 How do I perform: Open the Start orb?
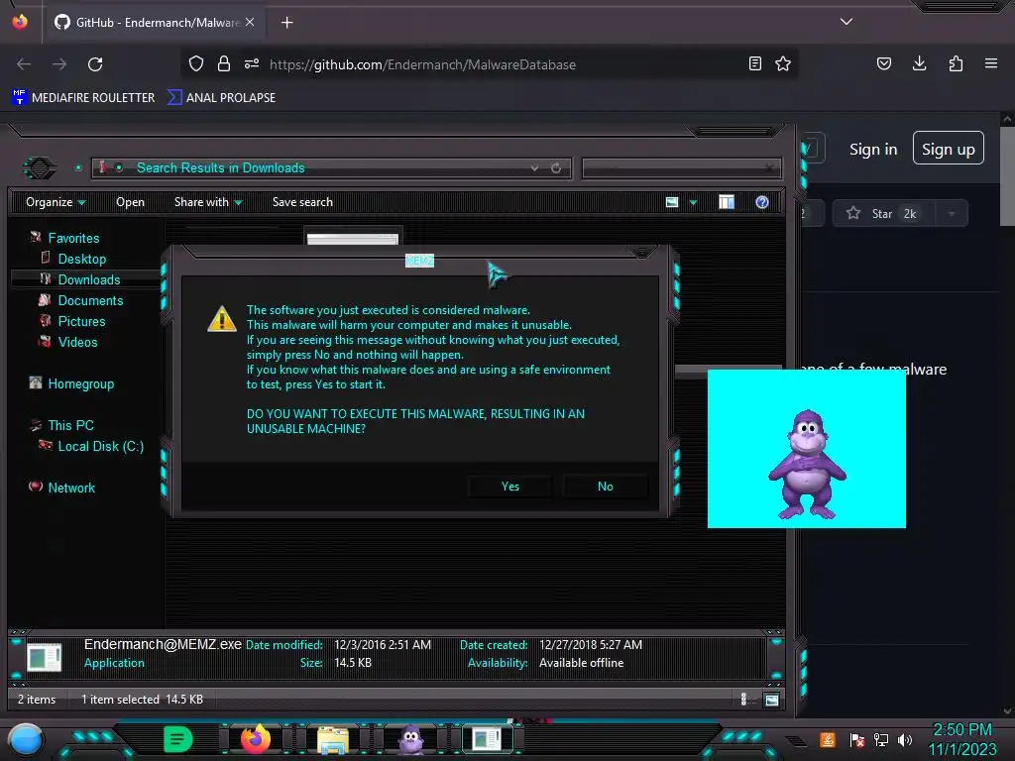(25, 739)
